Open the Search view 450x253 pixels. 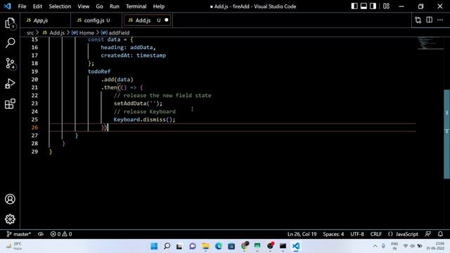point(10,43)
